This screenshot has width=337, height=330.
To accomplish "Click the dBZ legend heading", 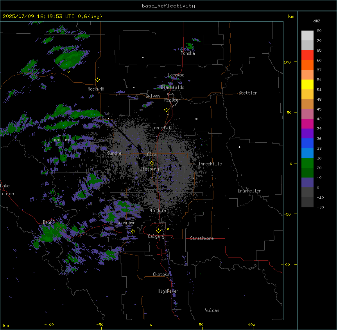I will 317,21.
